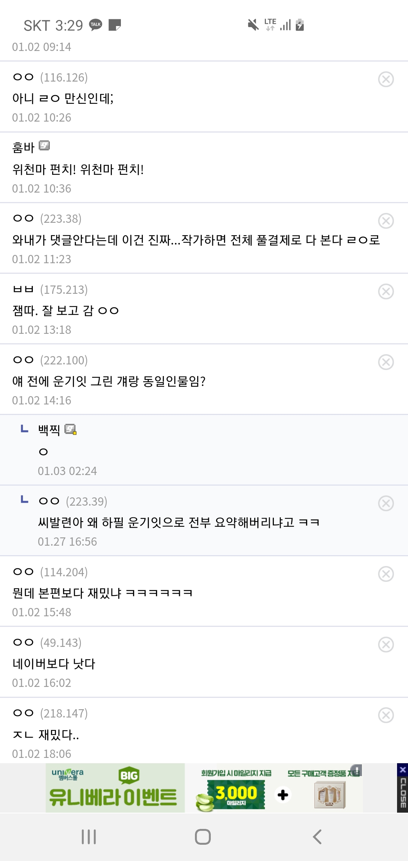Viewport: 408px width, 861px height.
Task: Select the 네이버보다 낫다 comment
Action: click(54, 663)
